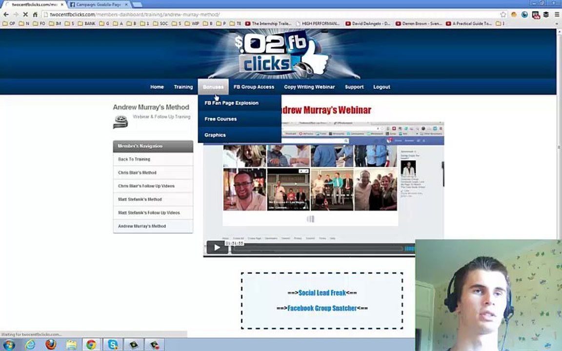This screenshot has width=562, height=351.
Task: Open Skype from taskbar
Action: pos(113,345)
